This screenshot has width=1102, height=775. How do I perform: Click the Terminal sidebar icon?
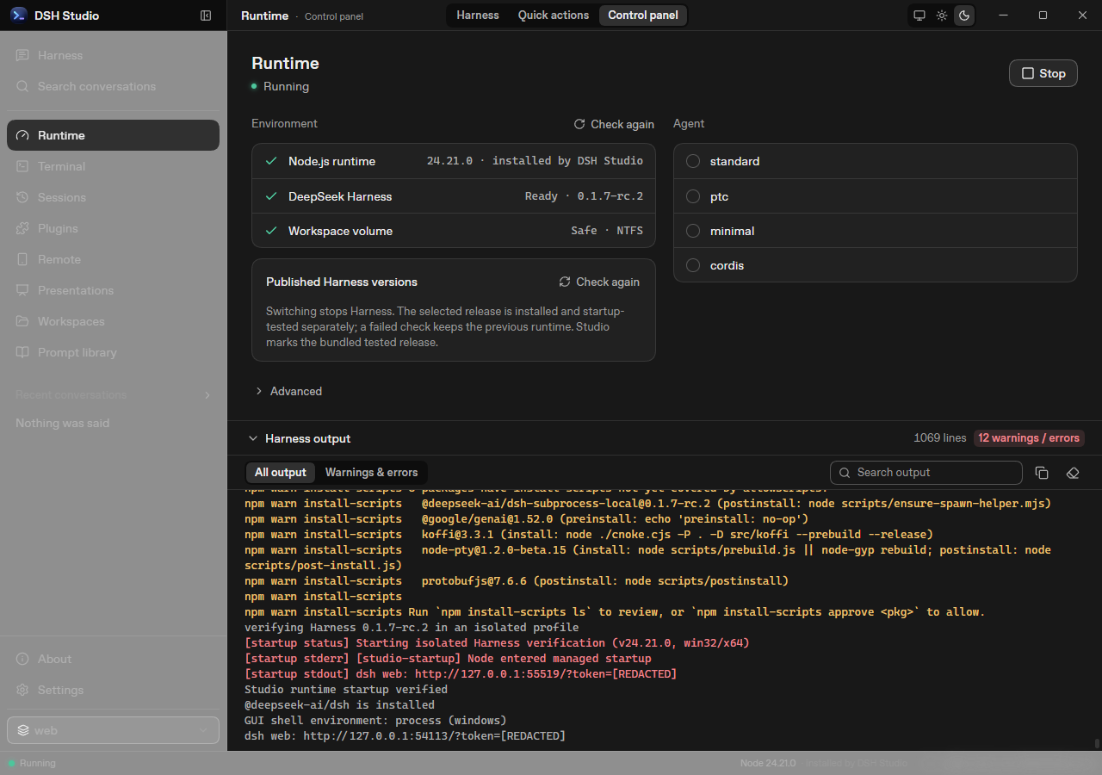[23, 166]
